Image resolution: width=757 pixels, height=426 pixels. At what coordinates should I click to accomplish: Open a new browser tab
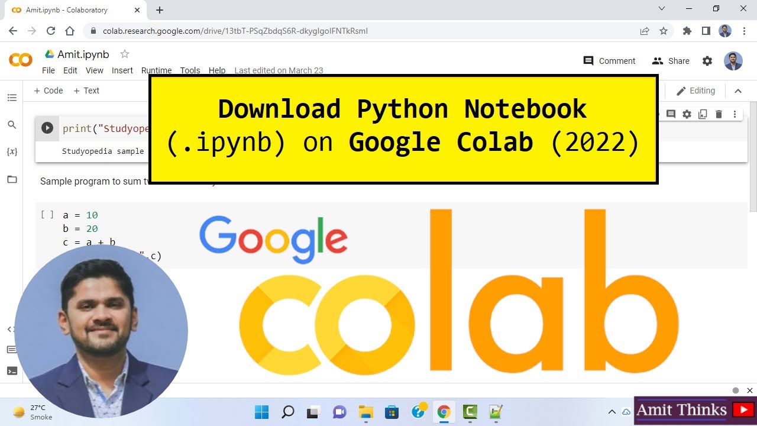160,10
